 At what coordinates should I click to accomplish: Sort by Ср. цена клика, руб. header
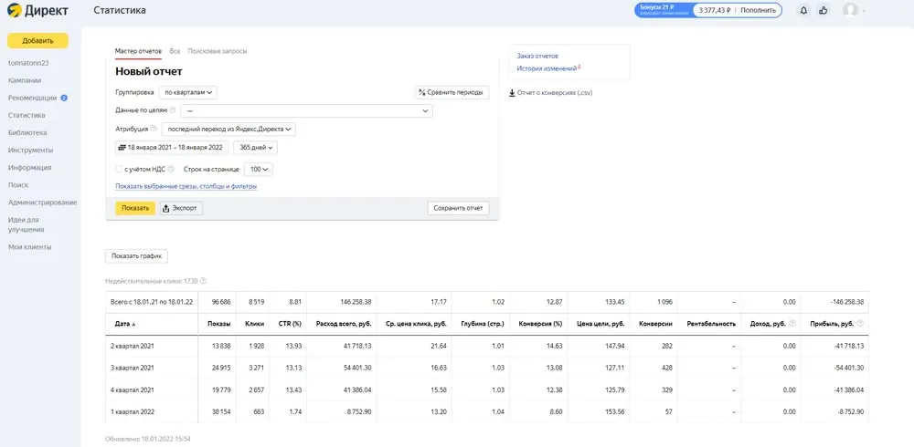point(415,324)
